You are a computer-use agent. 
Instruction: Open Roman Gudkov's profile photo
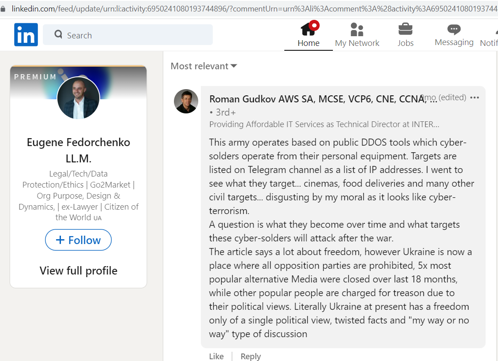pyautogui.click(x=186, y=102)
